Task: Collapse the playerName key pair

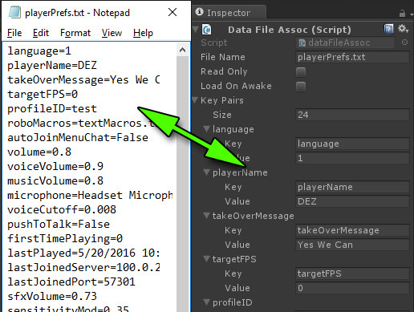Action: click(x=206, y=172)
